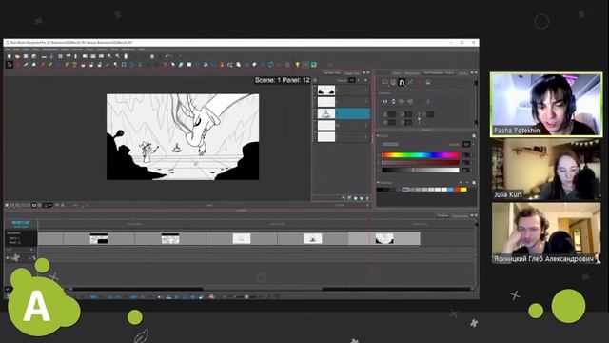This screenshot has width=609, height=343.
Task: Click the Zoom In magnifier icon
Action: [109, 56]
